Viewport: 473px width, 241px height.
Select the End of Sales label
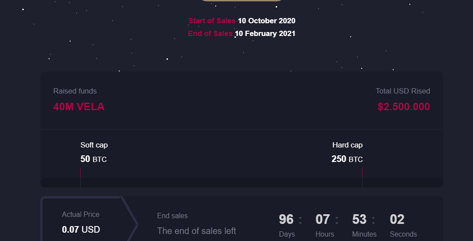(210, 33)
